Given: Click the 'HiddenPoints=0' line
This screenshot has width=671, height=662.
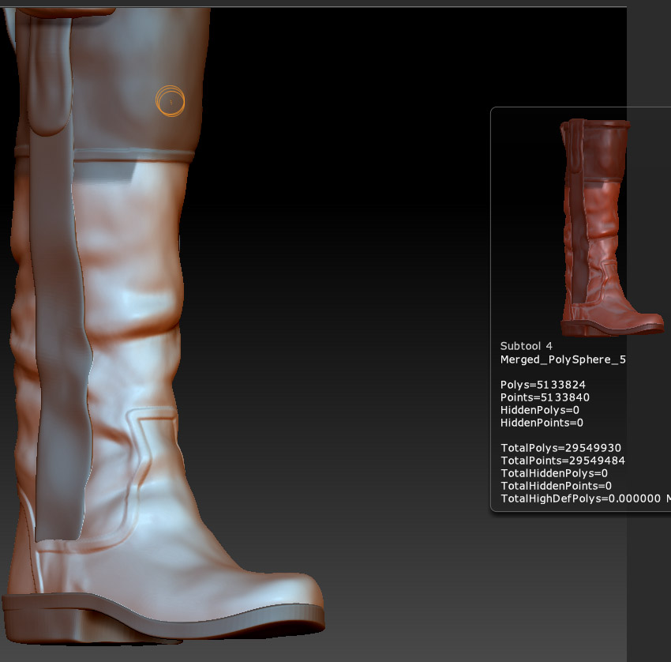Looking at the screenshot, I should click(x=542, y=423).
